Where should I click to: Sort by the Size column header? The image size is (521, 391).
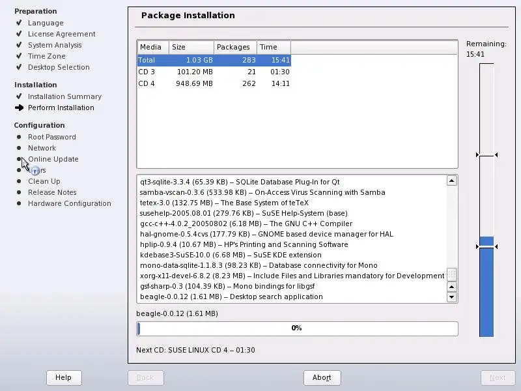click(191, 47)
